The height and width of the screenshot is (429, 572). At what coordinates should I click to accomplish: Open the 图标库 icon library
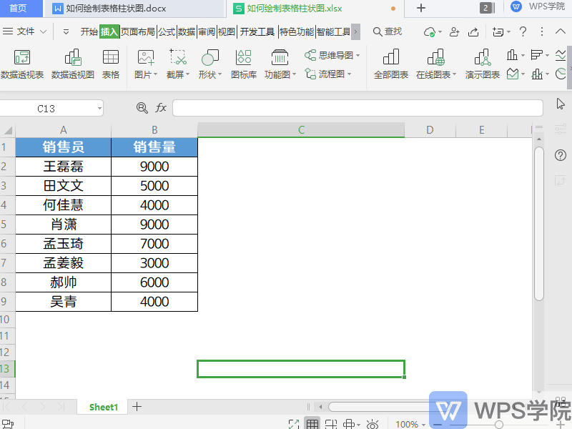[244, 64]
